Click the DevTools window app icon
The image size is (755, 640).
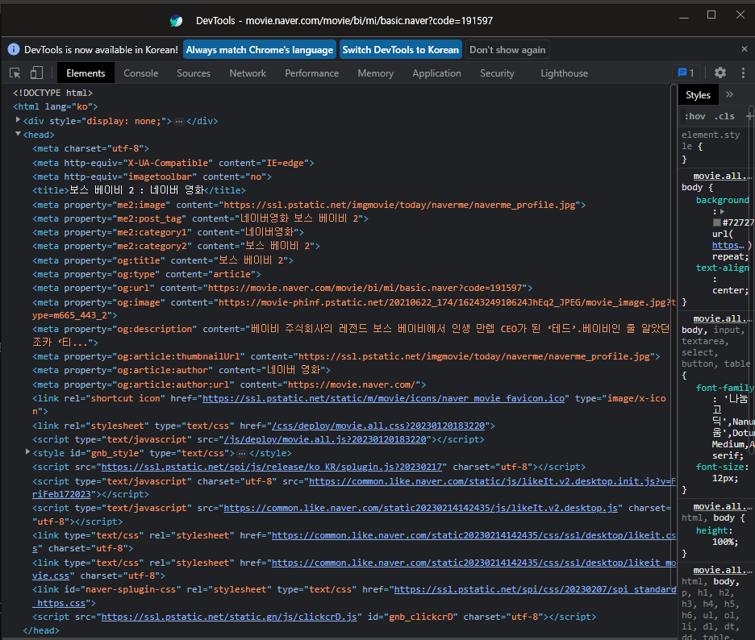click(176, 21)
